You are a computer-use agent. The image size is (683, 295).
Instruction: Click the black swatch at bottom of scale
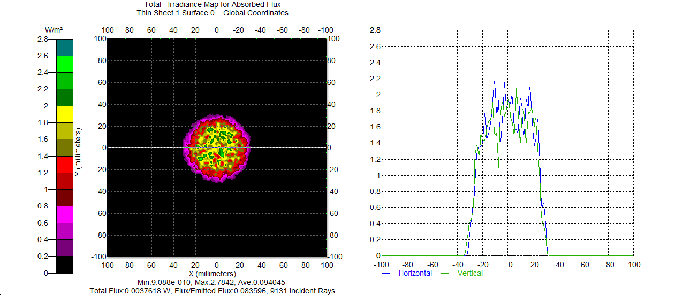click(64, 265)
